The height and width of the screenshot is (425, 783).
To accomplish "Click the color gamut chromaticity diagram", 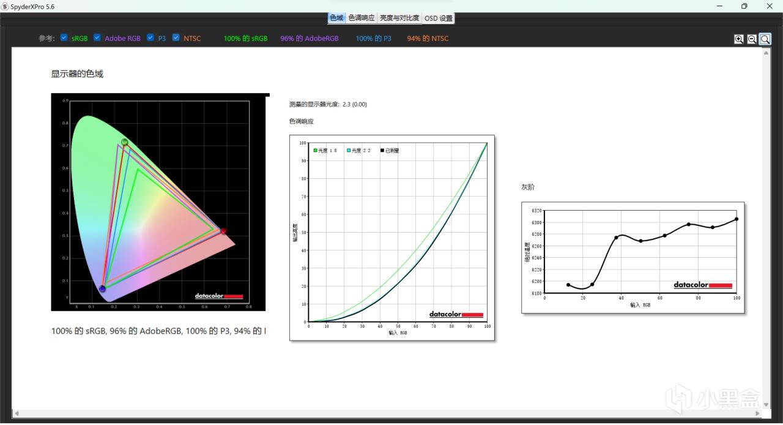I will pyautogui.click(x=158, y=202).
